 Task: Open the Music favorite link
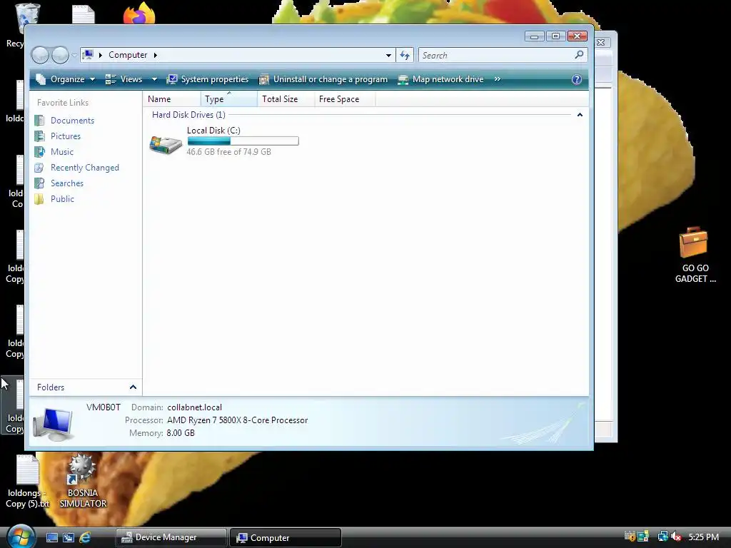[62, 152]
